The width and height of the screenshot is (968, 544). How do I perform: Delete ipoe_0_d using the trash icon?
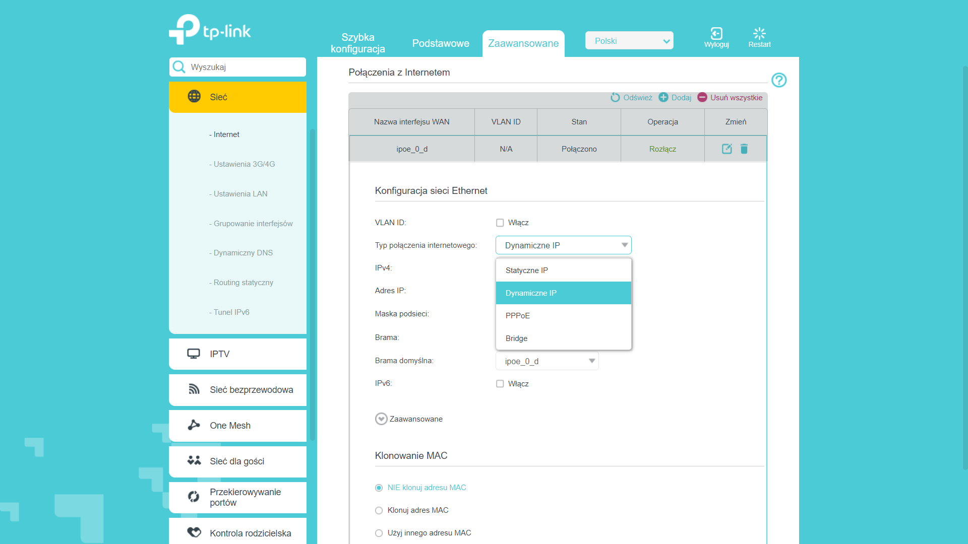click(x=744, y=149)
